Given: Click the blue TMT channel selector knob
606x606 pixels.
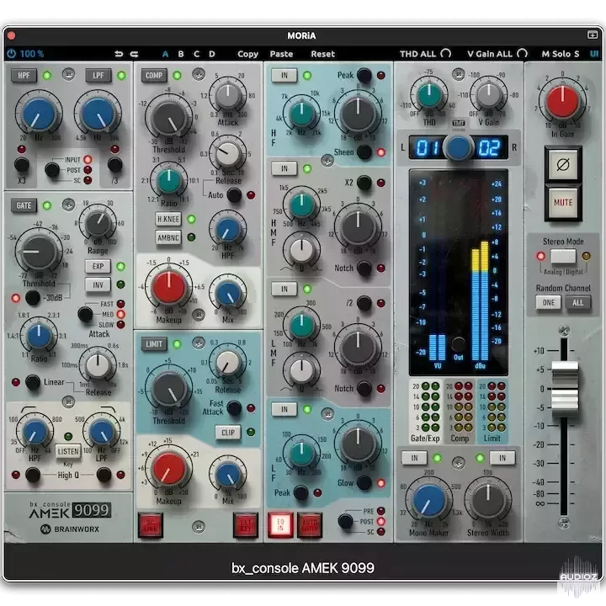Looking at the screenshot, I should click(x=459, y=147).
